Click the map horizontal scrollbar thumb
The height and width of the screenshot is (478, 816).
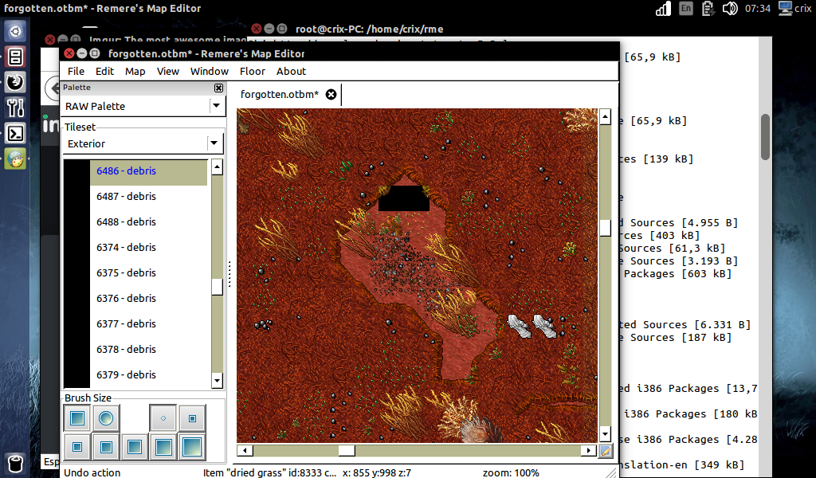click(x=347, y=450)
